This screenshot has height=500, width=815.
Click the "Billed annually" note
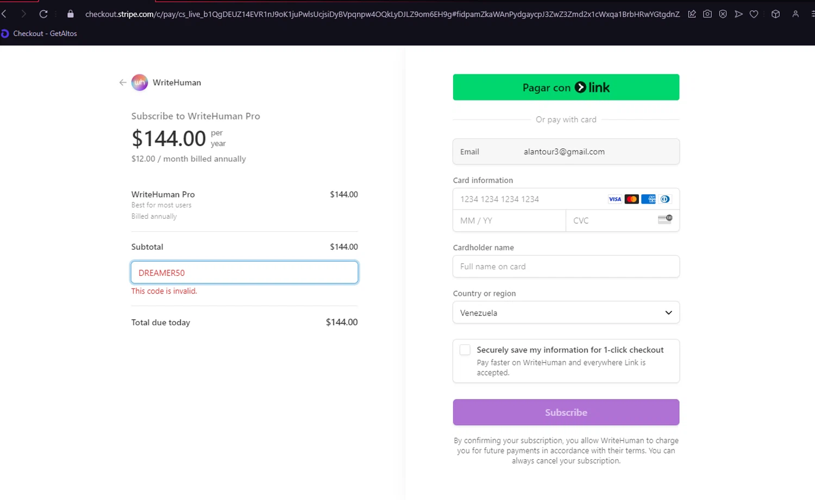tap(154, 217)
